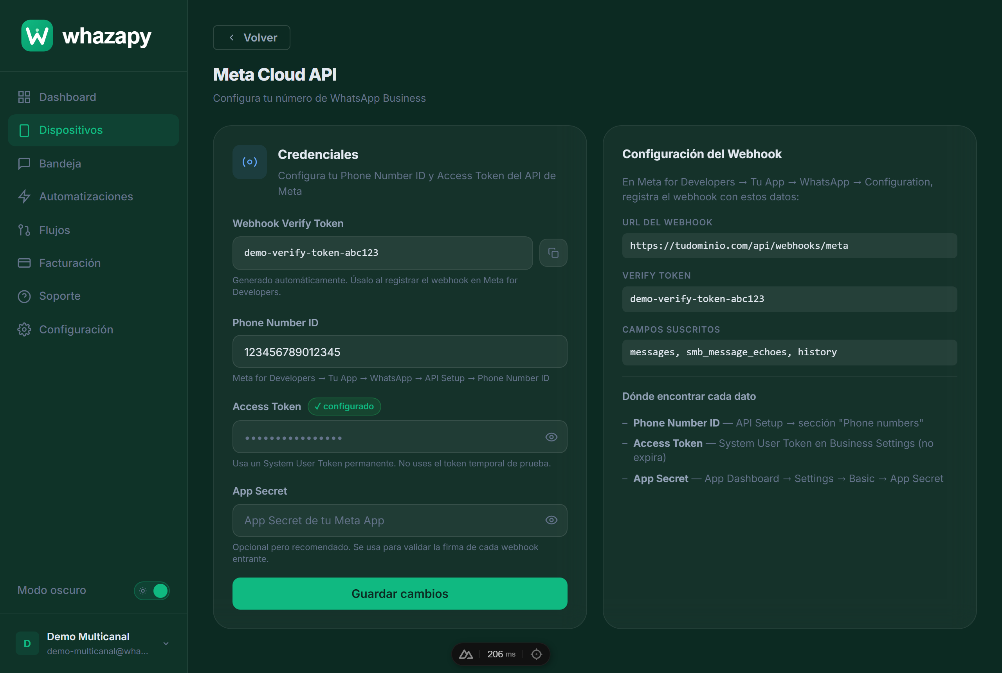The height and width of the screenshot is (673, 1002).
Task: Copy the Webhook Verify Token
Action: click(x=553, y=253)
